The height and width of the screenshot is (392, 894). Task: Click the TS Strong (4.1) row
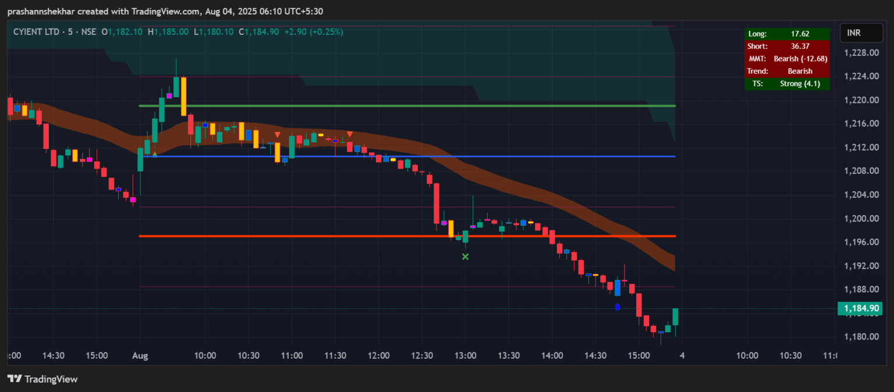tap(787, 84)
